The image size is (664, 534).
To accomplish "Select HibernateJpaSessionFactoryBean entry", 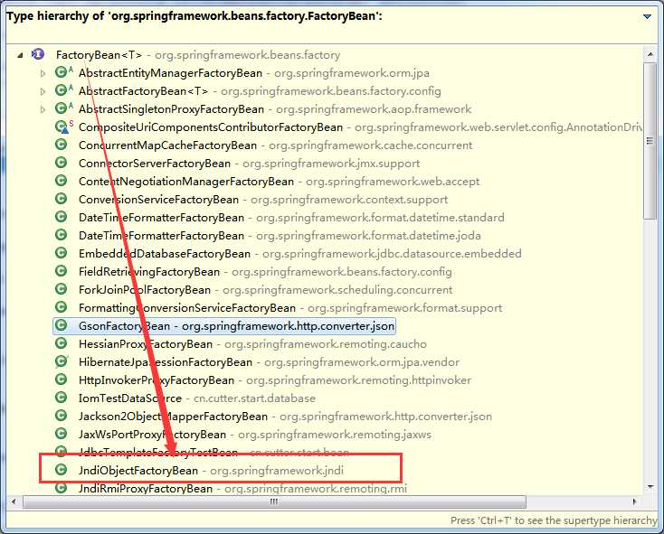I will tap(269, 362).
